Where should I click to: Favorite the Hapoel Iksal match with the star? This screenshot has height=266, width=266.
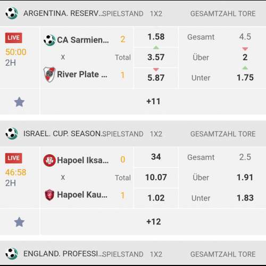coord(19,222)
